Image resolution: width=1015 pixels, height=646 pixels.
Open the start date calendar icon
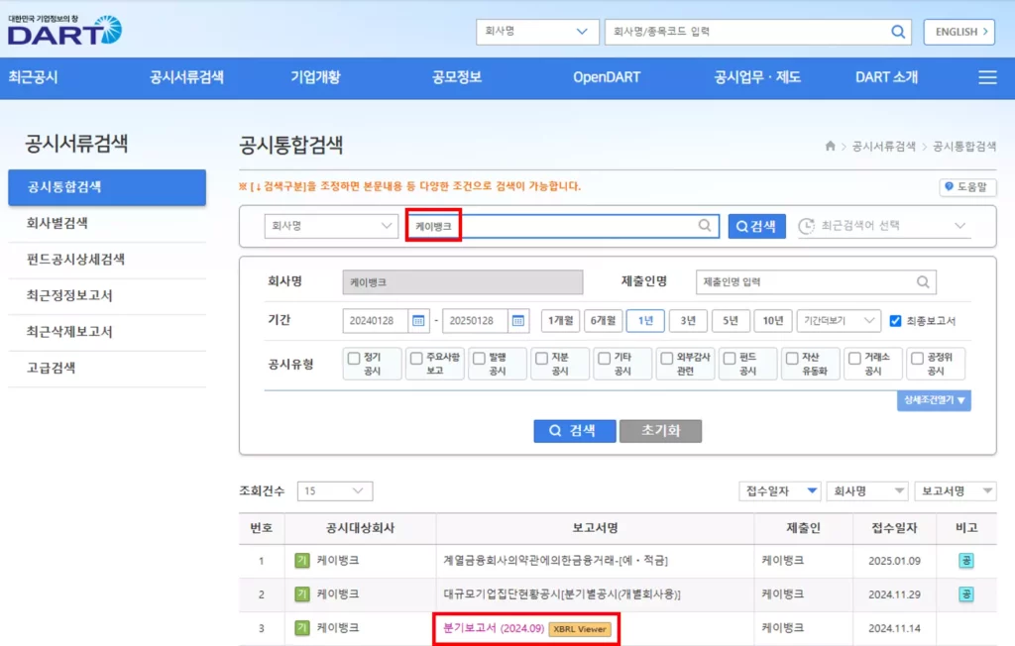[418, 320]
